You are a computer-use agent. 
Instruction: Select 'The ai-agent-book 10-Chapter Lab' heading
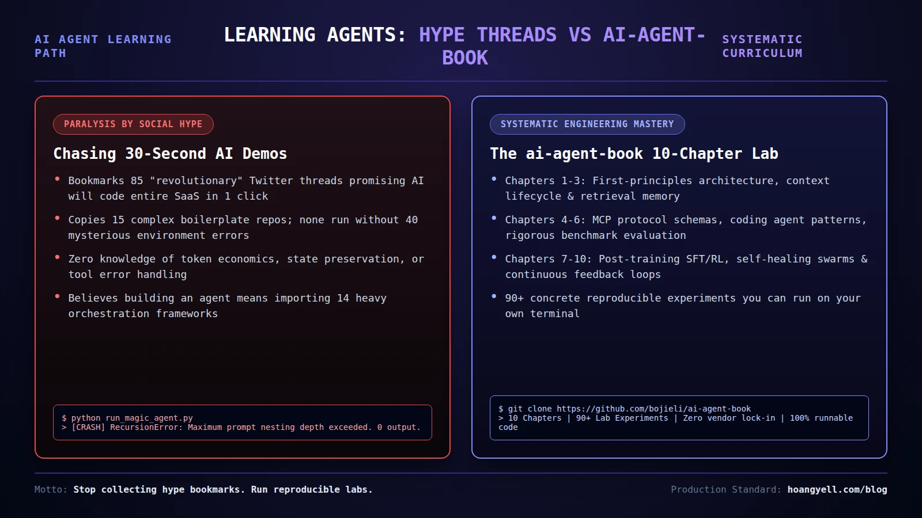click(x=634, y=154)
